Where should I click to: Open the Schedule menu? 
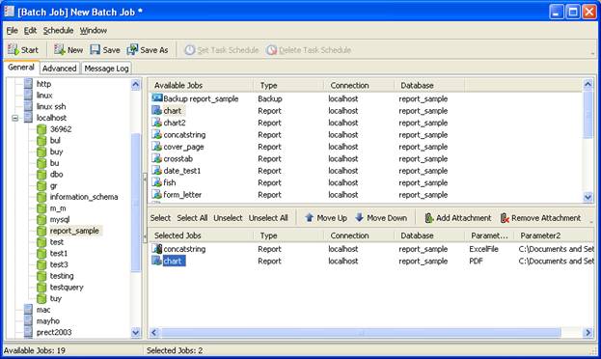(x=58, y=30)
